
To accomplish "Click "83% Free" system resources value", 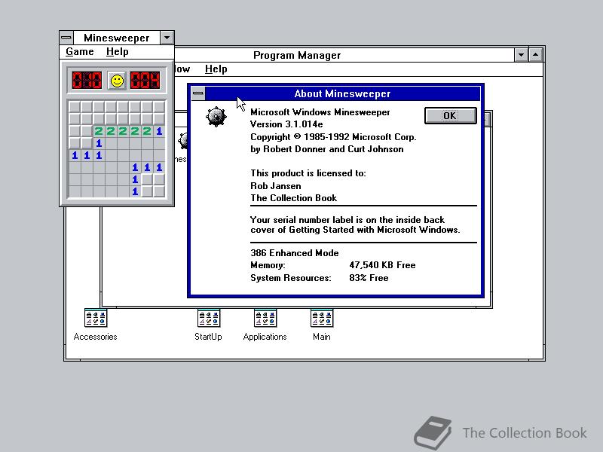I will tap(369, 278).
